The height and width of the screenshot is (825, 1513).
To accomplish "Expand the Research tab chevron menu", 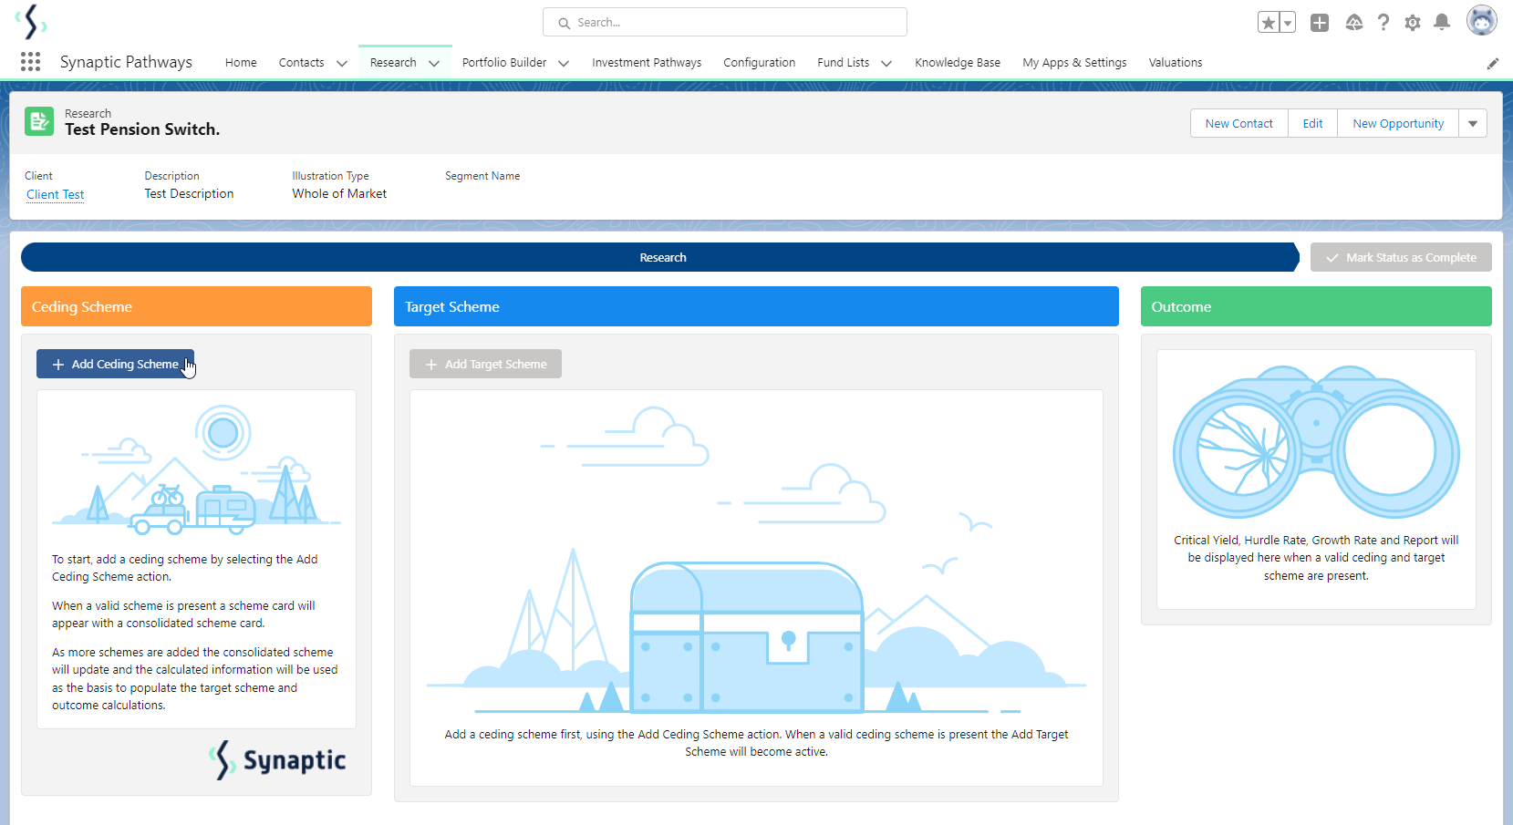I will click(434, 63).
